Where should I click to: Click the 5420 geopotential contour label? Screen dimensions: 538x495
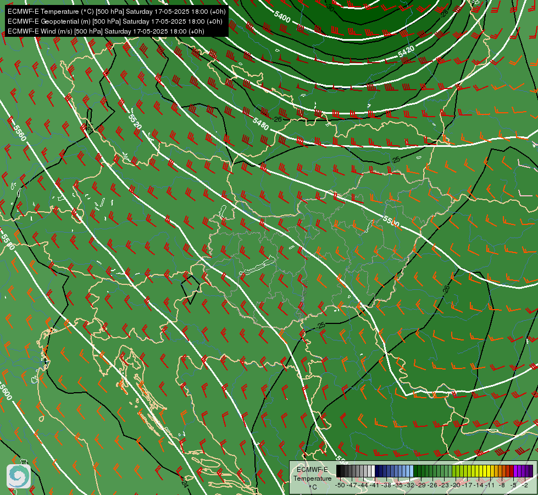point(407,51)
